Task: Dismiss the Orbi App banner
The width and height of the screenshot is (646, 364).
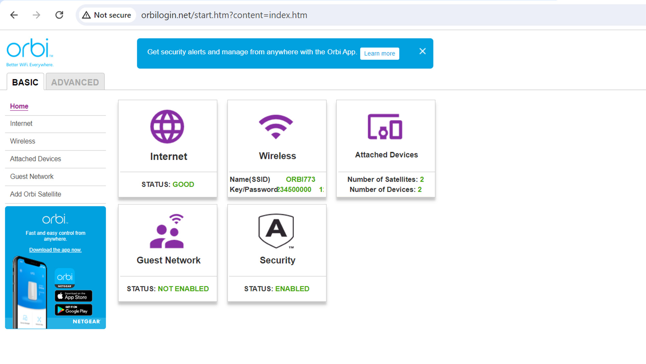Action: point(422,51)
